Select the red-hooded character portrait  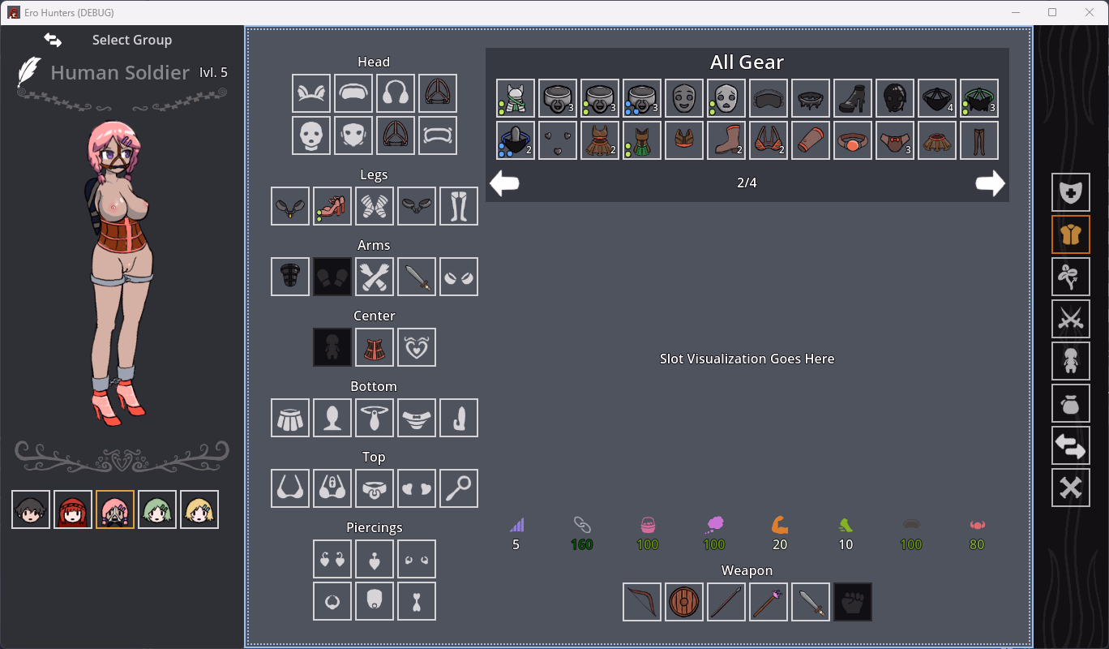[73, 509]
